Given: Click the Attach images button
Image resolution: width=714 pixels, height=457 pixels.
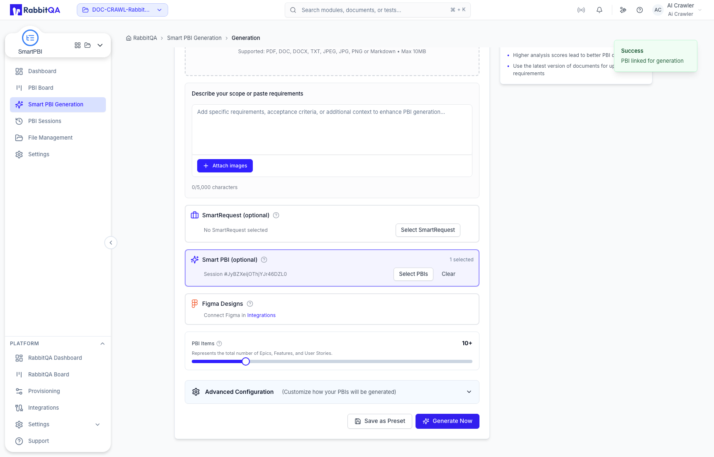Looking at the screenshot, I should [225, 166].
